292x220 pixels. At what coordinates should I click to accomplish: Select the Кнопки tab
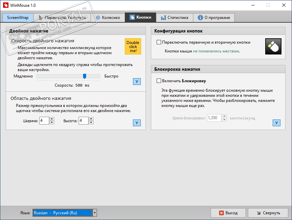140,18
